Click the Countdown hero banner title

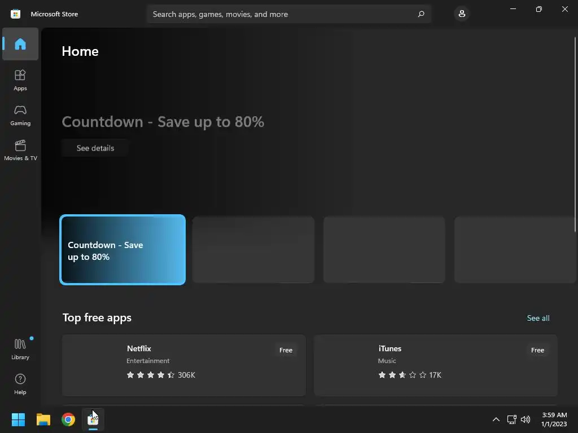163,122
